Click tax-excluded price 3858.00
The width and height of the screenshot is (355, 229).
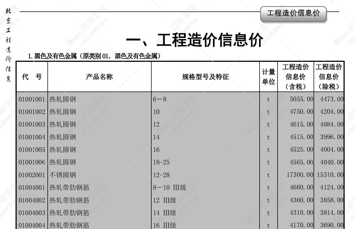tap(332, 200)
